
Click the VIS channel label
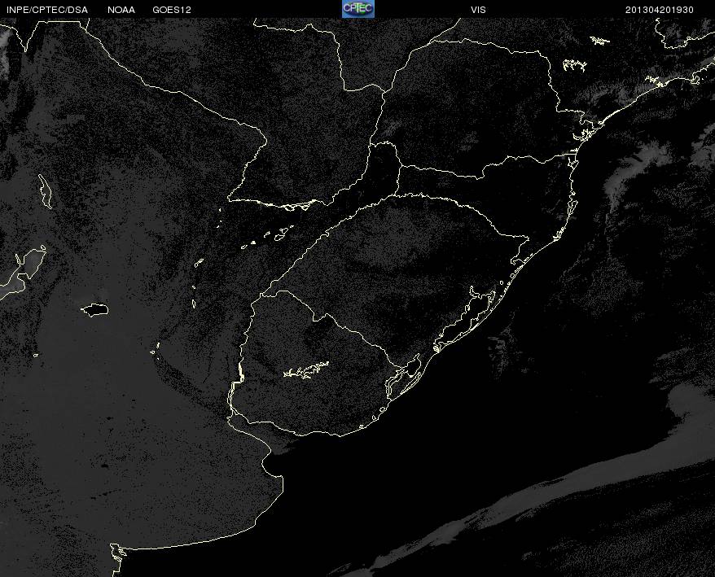click(x=478, y=10)
